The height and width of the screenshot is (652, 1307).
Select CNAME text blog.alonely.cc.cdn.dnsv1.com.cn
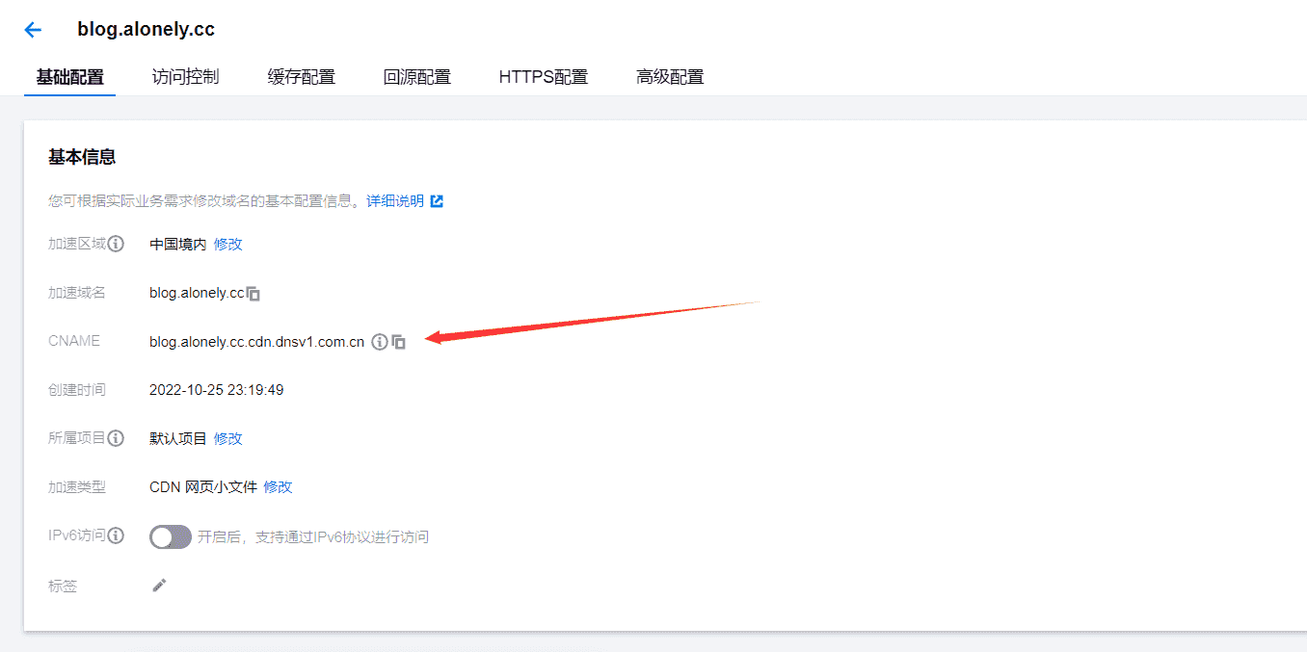[x=257, y=342]
